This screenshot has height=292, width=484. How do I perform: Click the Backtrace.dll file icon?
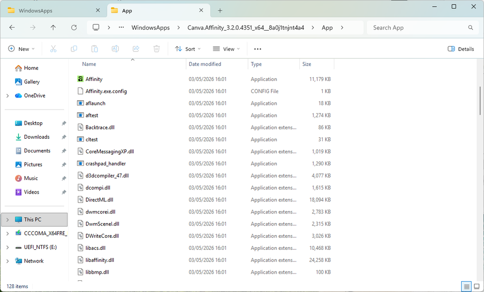(80, 127)
